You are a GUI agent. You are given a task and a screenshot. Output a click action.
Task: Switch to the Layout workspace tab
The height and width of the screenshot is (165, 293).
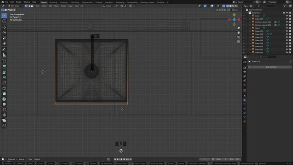point(44,2)
